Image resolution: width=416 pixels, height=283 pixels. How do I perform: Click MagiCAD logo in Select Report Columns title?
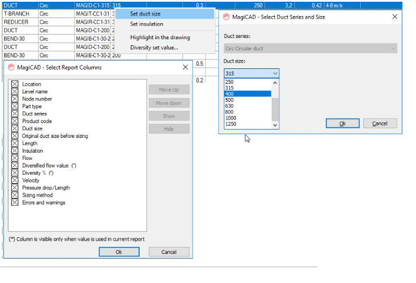tap(11, 67)
